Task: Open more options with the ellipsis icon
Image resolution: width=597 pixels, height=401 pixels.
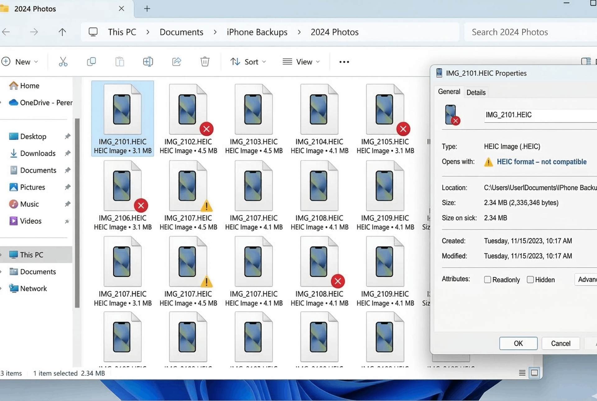Action: (x=344, y=62)
